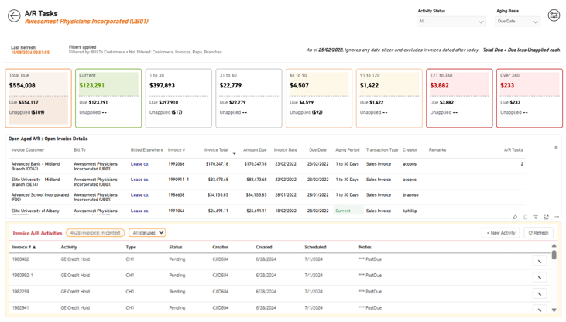Click the edit pencil for invoice 1980482
Image resolution: width=566 pixels, height=322 pixels.
(540, 261)
